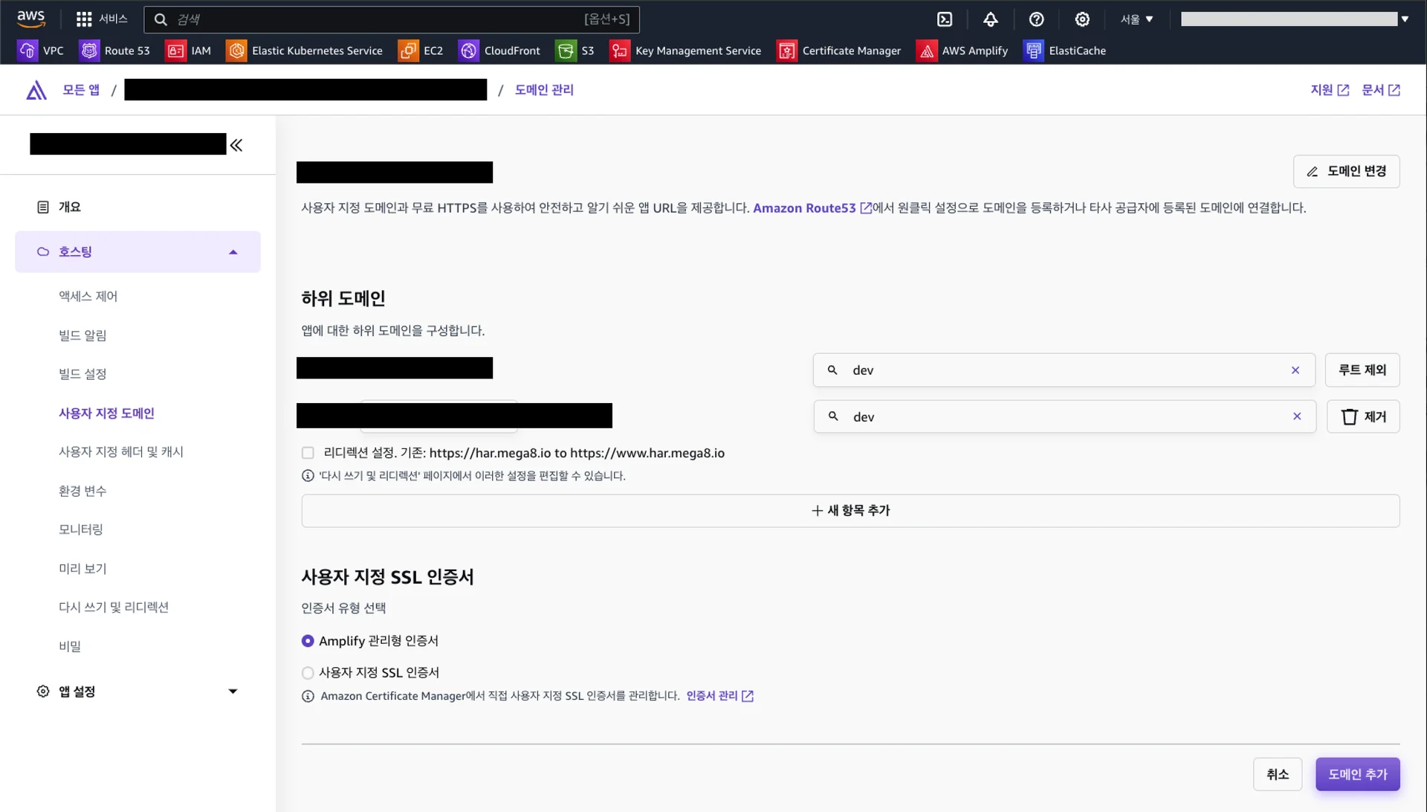Collapse sidebar with double chevron icon
This screenshot has height=812, width=1427.
(x=236, y=145)
